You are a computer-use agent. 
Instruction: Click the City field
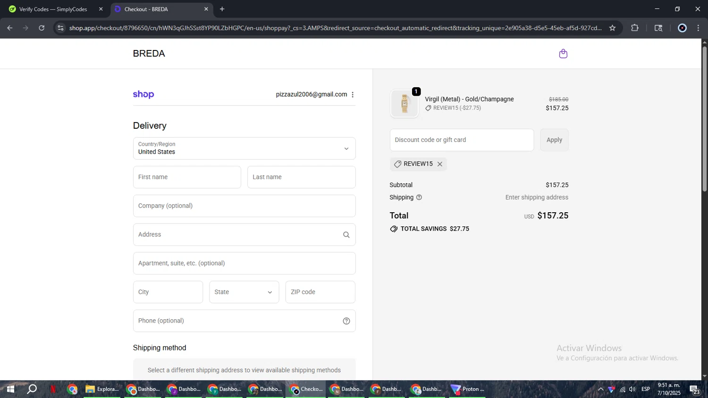tap(168, 292)
